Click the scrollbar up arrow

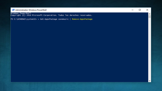[x=150, y=14]
